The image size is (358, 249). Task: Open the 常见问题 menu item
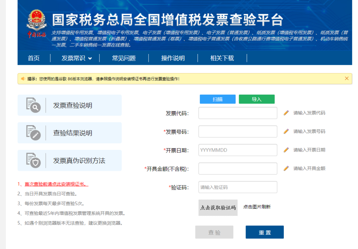[124, 58]
